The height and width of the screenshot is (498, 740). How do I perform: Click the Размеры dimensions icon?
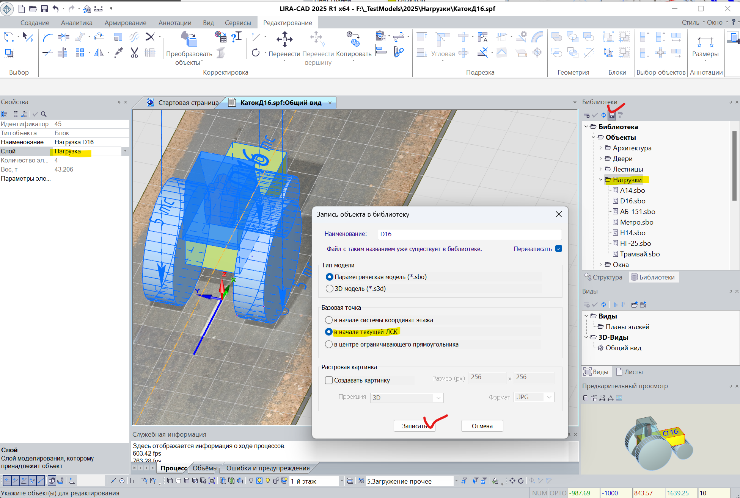coord(705,42)
